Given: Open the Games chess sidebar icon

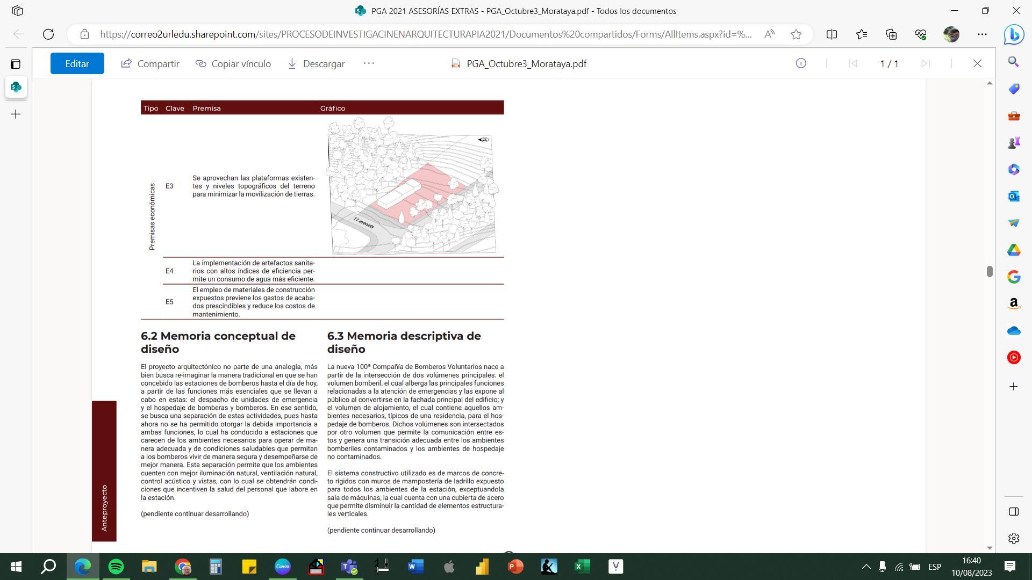Looking at the screenshot, I should click(x=1014, y=142).
